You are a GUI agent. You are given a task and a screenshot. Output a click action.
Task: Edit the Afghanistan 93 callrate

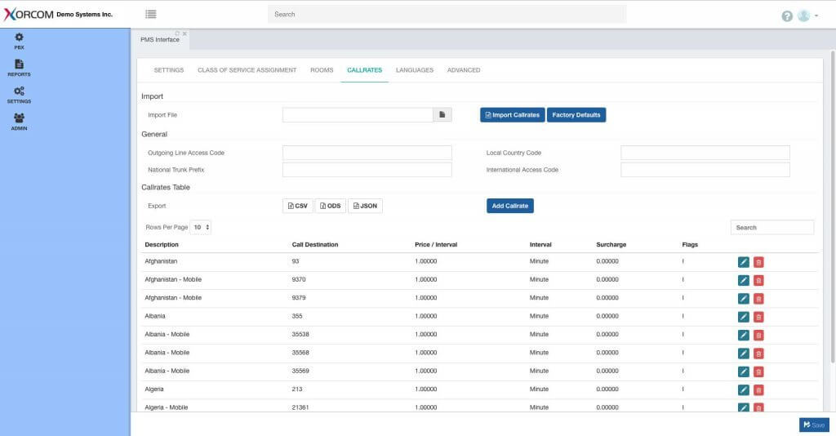pyautogui.click(x=743, y=262)
